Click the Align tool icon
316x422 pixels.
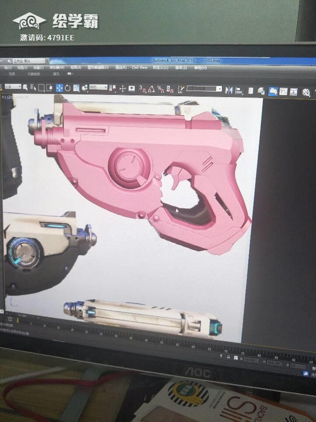239,90
